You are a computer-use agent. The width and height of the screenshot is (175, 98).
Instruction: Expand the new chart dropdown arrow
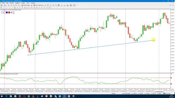(x=3, y=5)
